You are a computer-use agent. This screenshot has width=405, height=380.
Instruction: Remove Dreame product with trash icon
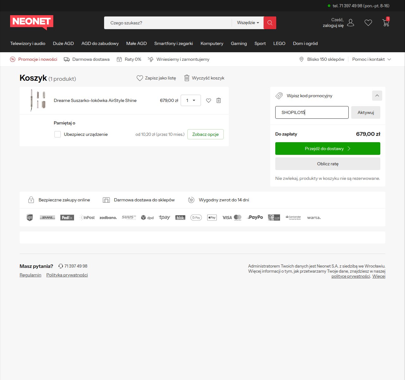click(219, 100)
